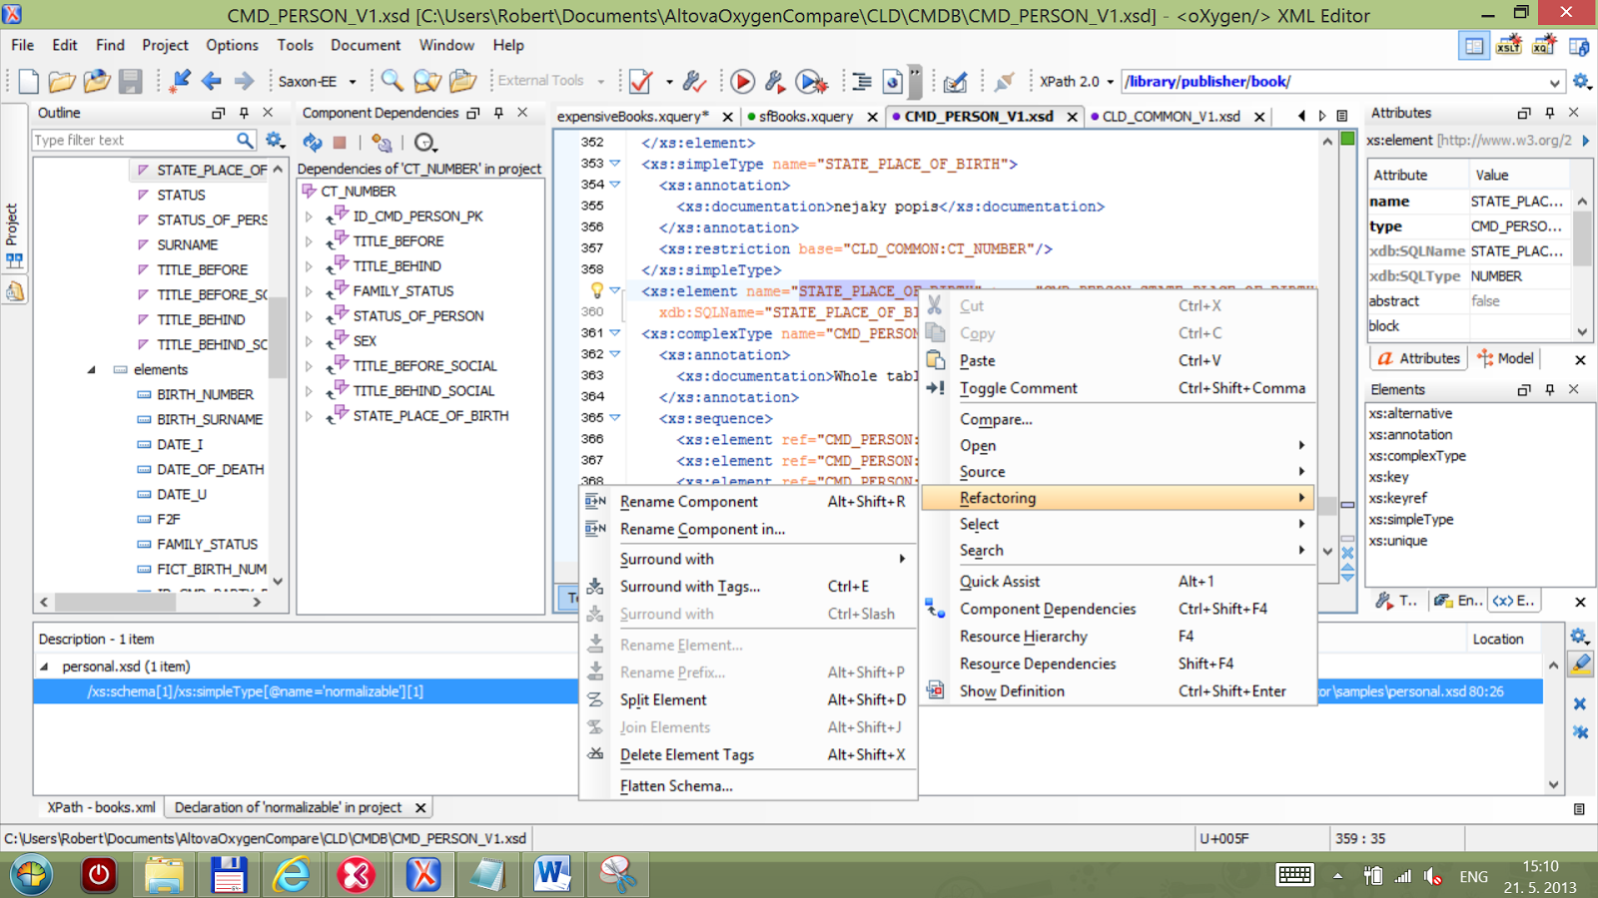This screenshot has height=898, width=1598.
Task: Toggle fold marker on line 365
Action: (x=615, y=417)
